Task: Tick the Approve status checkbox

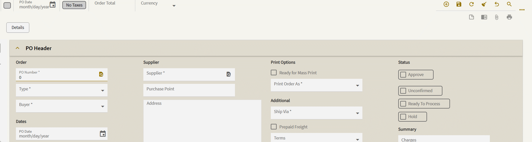Action: click(x=403, y=75)
